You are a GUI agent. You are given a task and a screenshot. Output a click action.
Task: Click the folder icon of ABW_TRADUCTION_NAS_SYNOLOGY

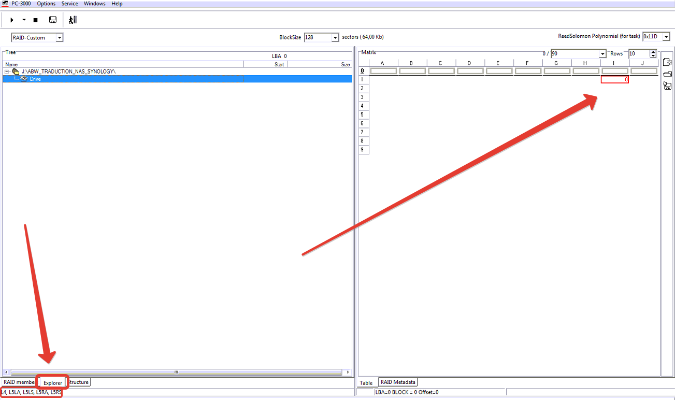(x=16, y=72)
